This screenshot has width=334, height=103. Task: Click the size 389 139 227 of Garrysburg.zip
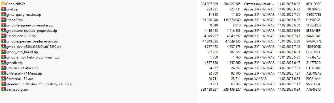(x=209, y=89)
